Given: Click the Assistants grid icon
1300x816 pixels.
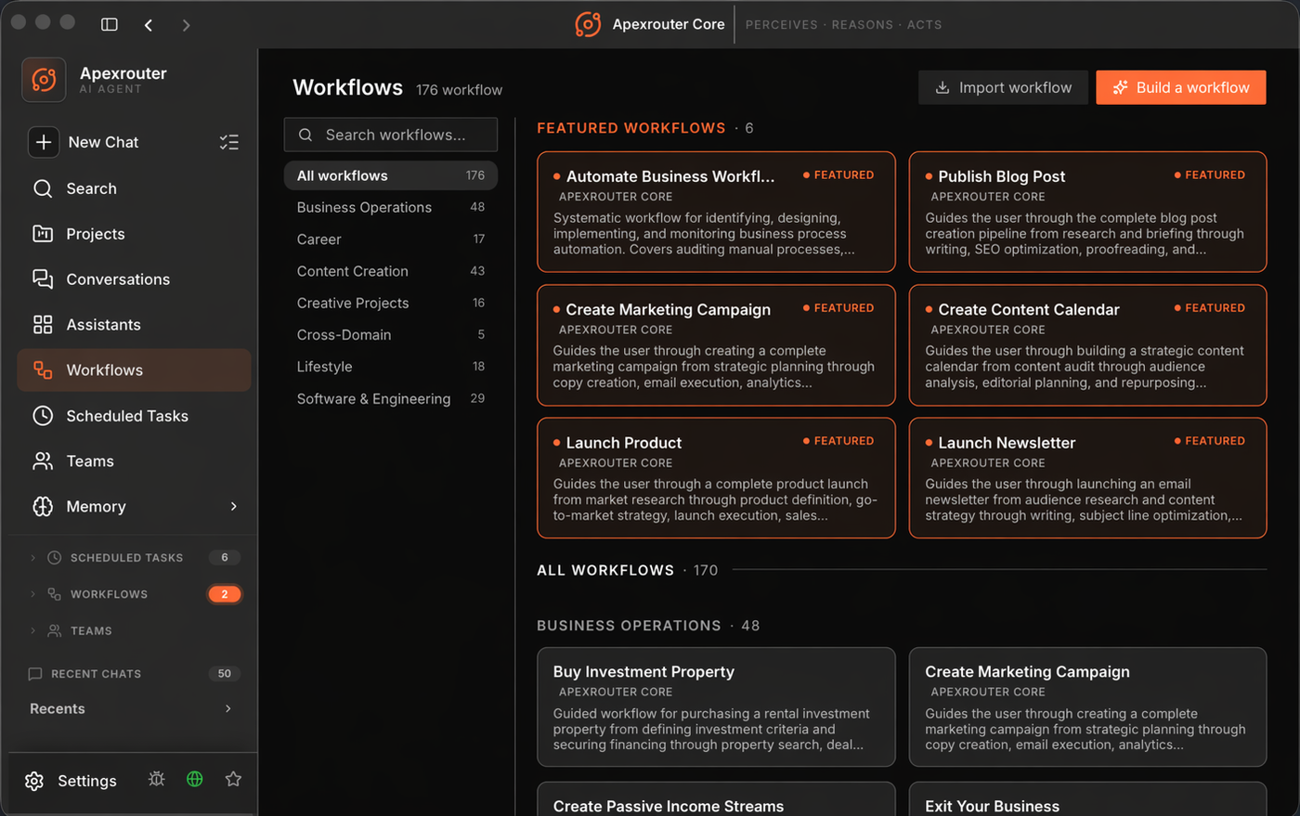Looking at the screenshot, I should coord(43,325).
